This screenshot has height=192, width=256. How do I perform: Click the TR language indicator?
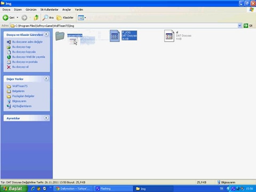221,189
